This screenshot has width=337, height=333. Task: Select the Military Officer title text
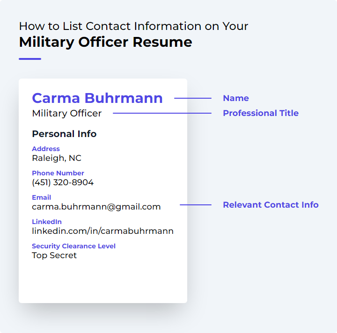[66, 113]
